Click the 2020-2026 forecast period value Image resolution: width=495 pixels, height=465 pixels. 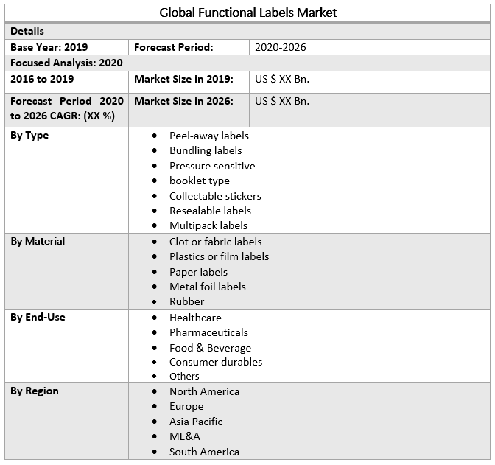[x=281, y=47]
